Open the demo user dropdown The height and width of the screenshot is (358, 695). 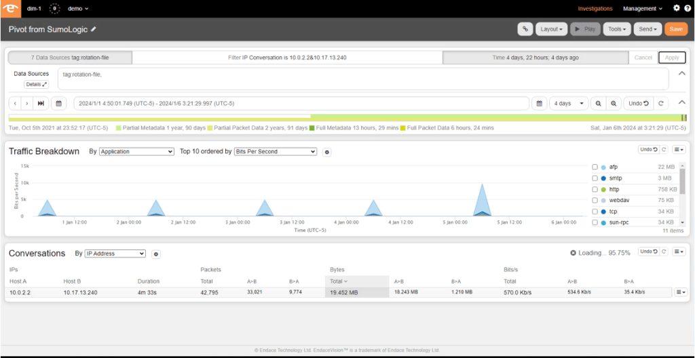(78, 8)
